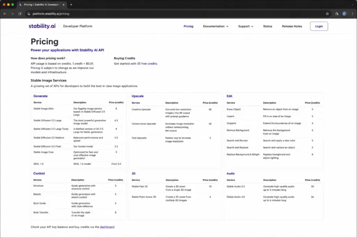Click the Generate section heading
357x238 pixels.
(x=40, y=96)
